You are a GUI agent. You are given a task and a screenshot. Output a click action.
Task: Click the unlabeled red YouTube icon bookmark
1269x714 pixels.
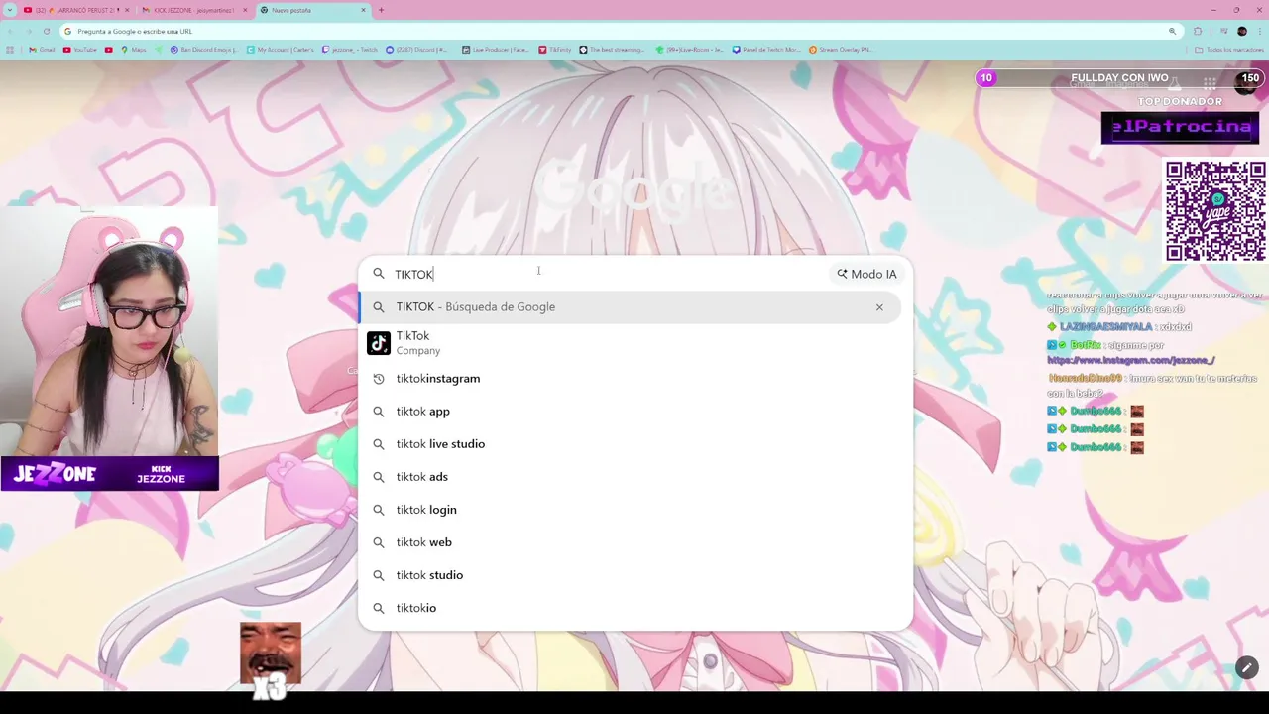tap(108, 50)
